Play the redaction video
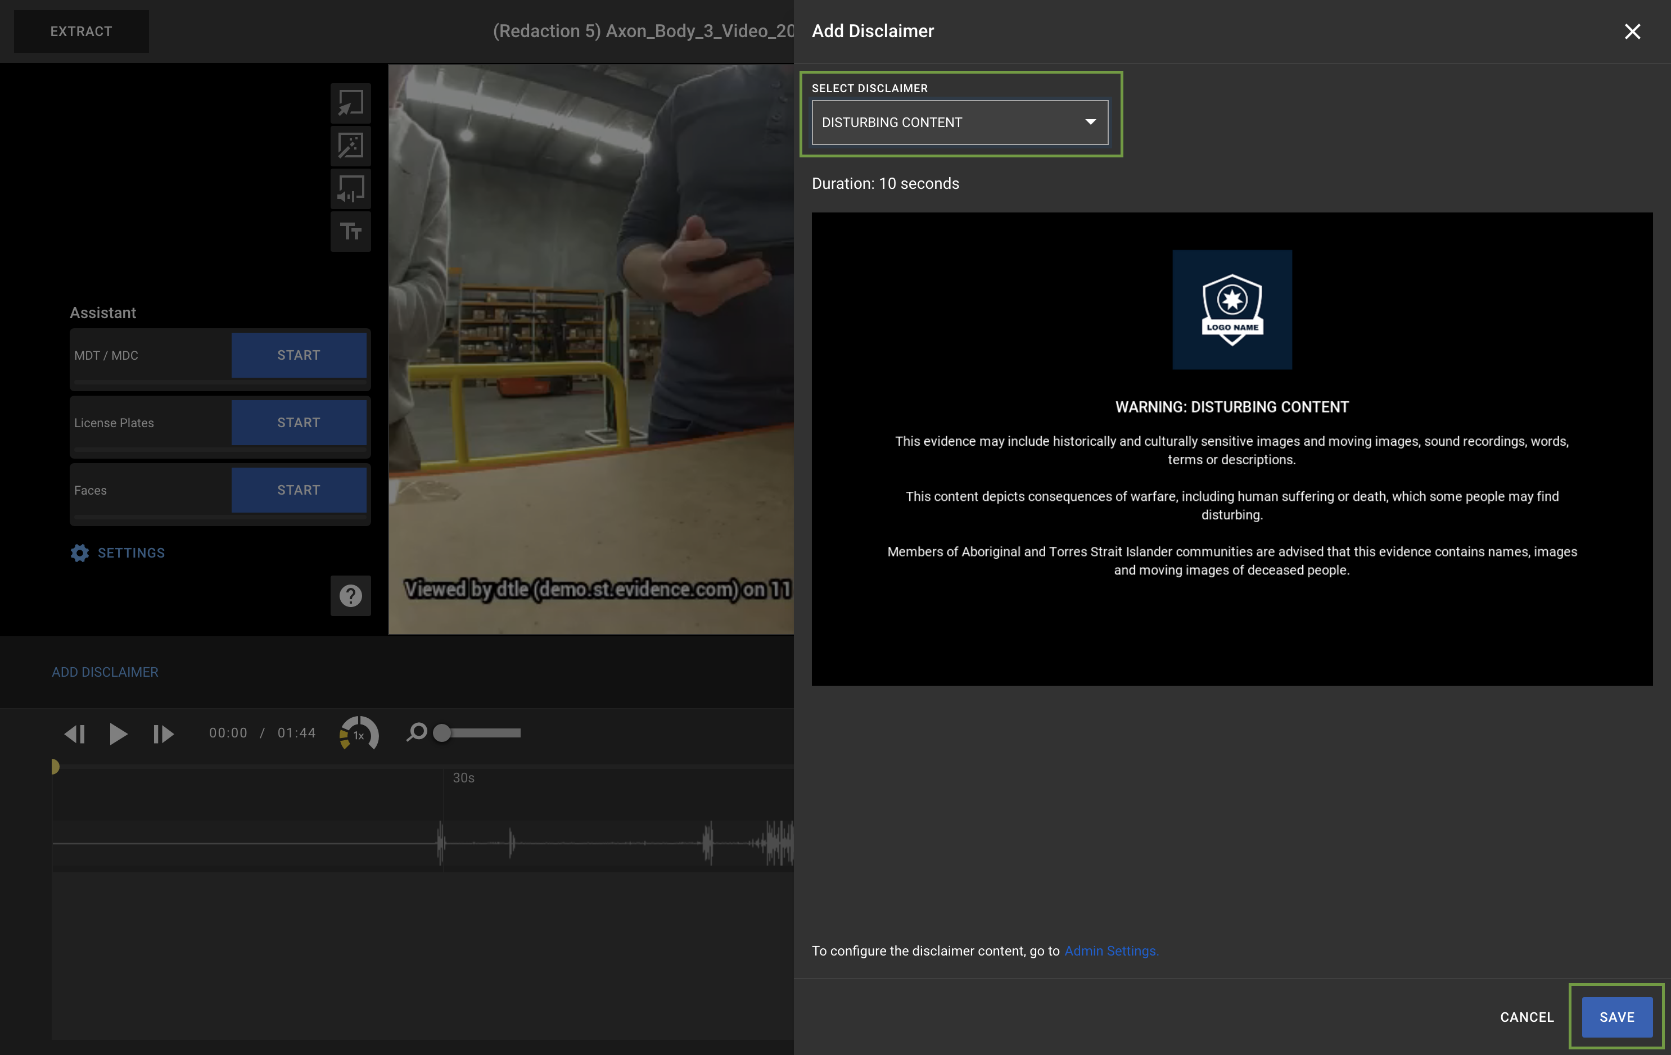Viewport: 1671px width, 1055px height. click(x=118, y=734)
